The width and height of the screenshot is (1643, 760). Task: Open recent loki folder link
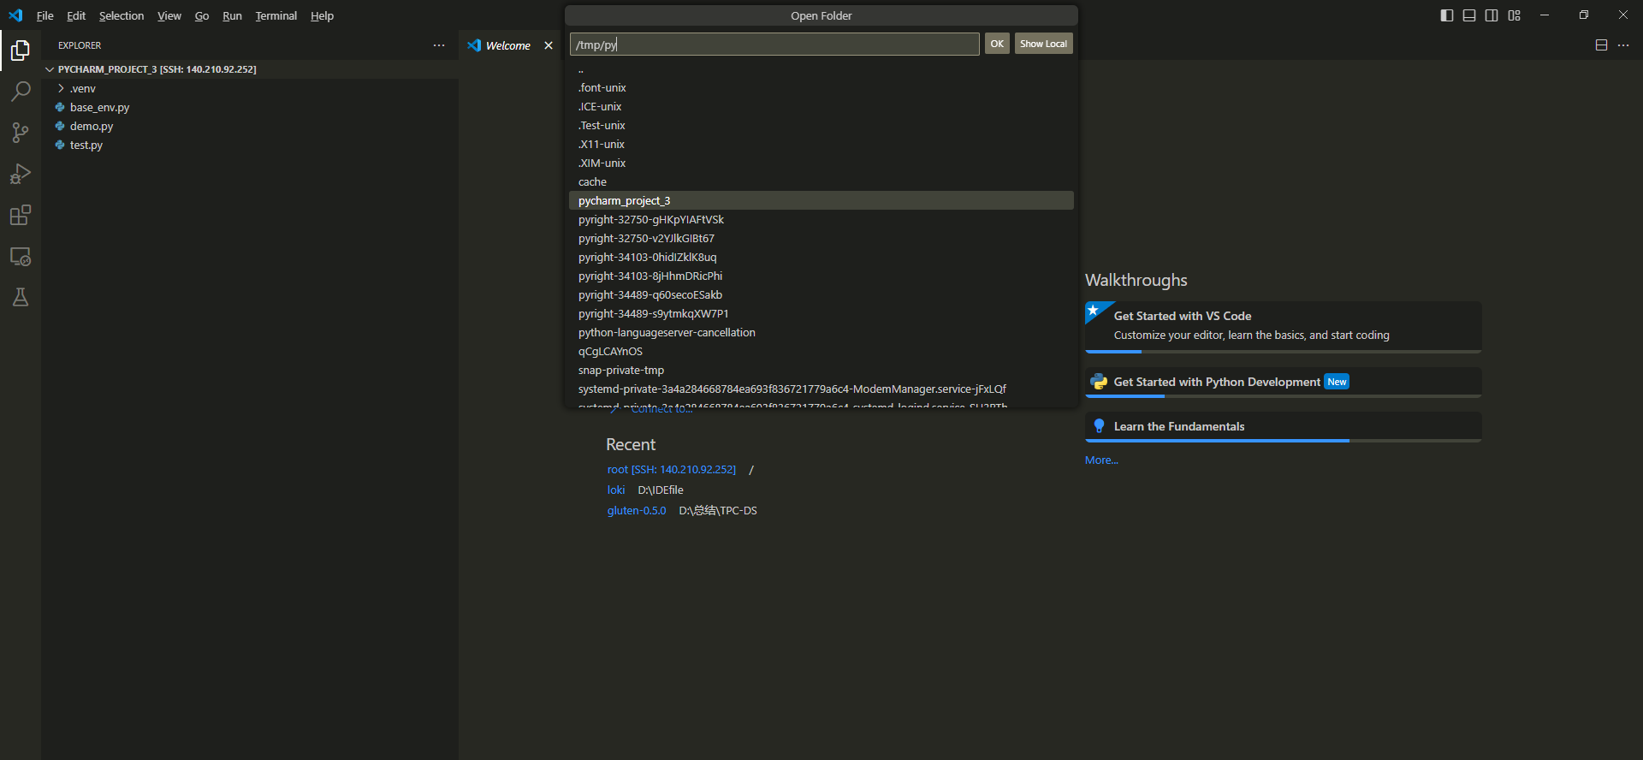616,490
